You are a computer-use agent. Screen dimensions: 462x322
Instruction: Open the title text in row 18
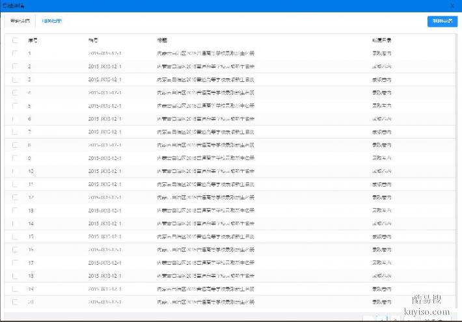[x=206, y=276]
